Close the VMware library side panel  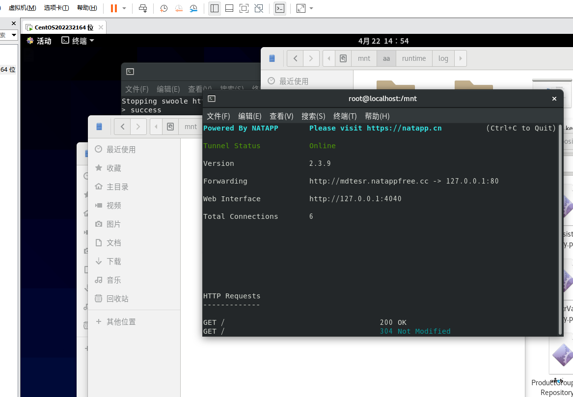(x=14, y=24)
